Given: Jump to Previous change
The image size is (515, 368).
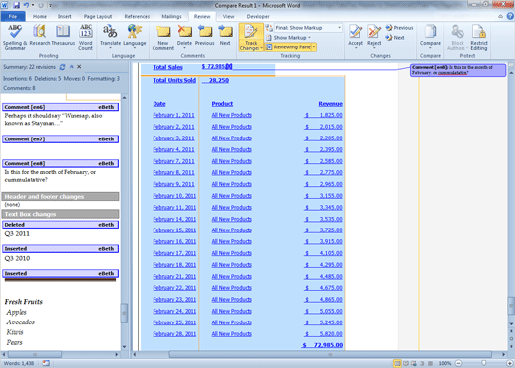Looking at the screenshot, I should (x=399, y=28).
